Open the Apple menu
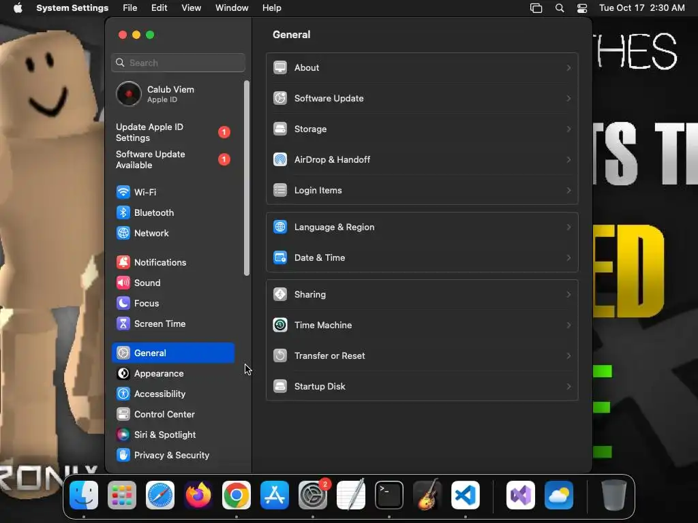 tap(18, 8)
